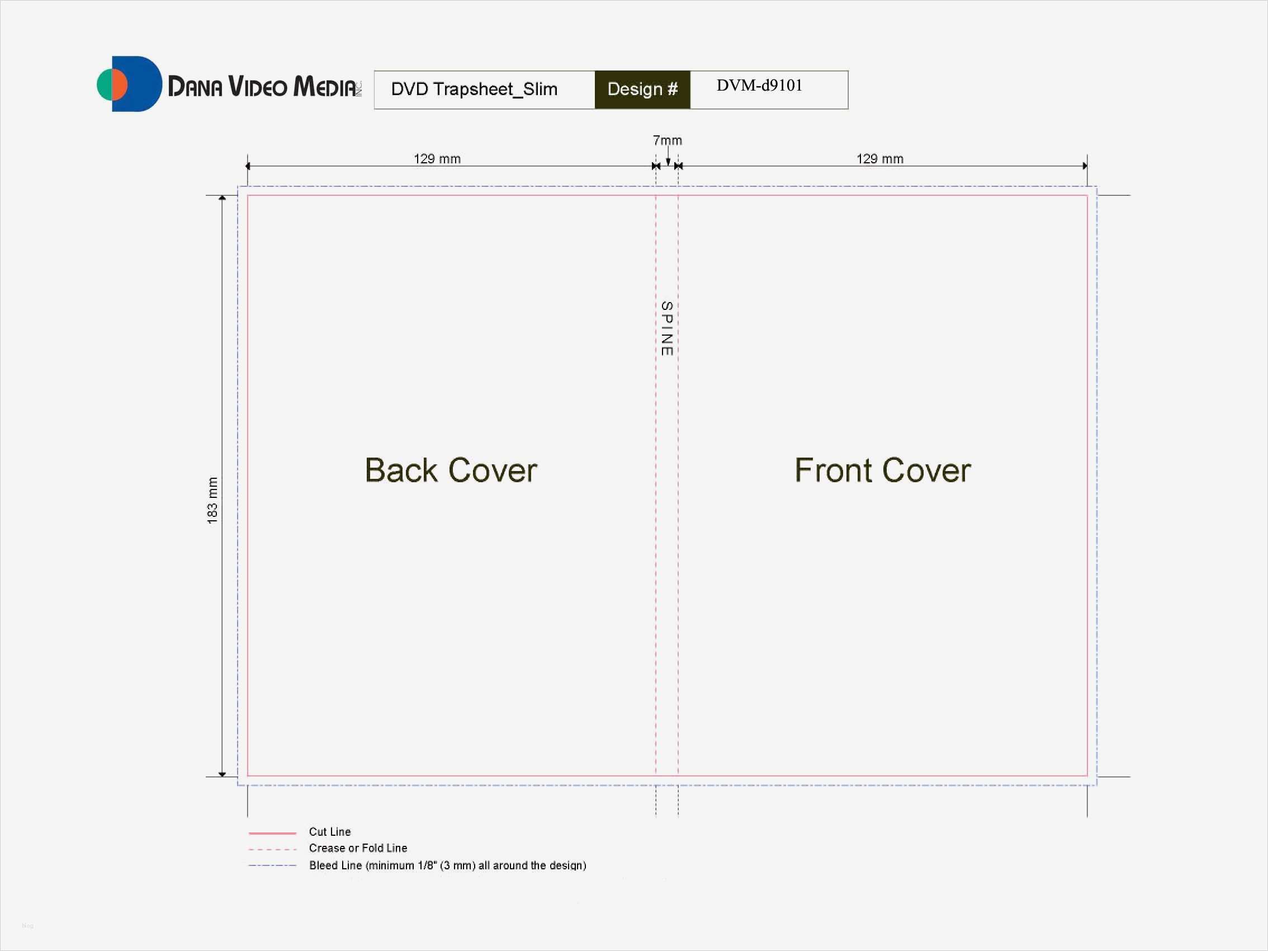Select the DVD Trapsheet_Slim title field
The height and width of the screenshot is (951, 1268).
tap(474, 90)
